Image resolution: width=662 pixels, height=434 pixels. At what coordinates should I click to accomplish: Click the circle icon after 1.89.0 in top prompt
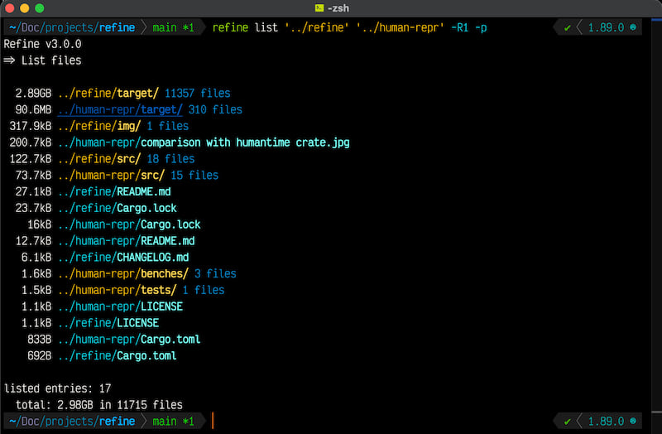[x=634, y=27]
